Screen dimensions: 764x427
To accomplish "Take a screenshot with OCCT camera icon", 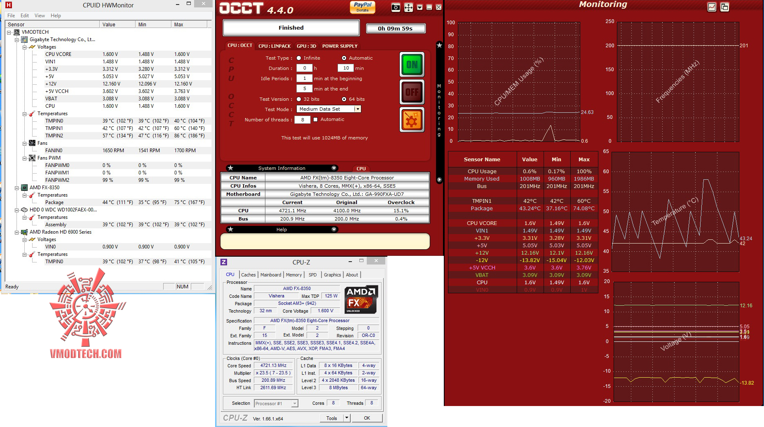I will [396, 7].
